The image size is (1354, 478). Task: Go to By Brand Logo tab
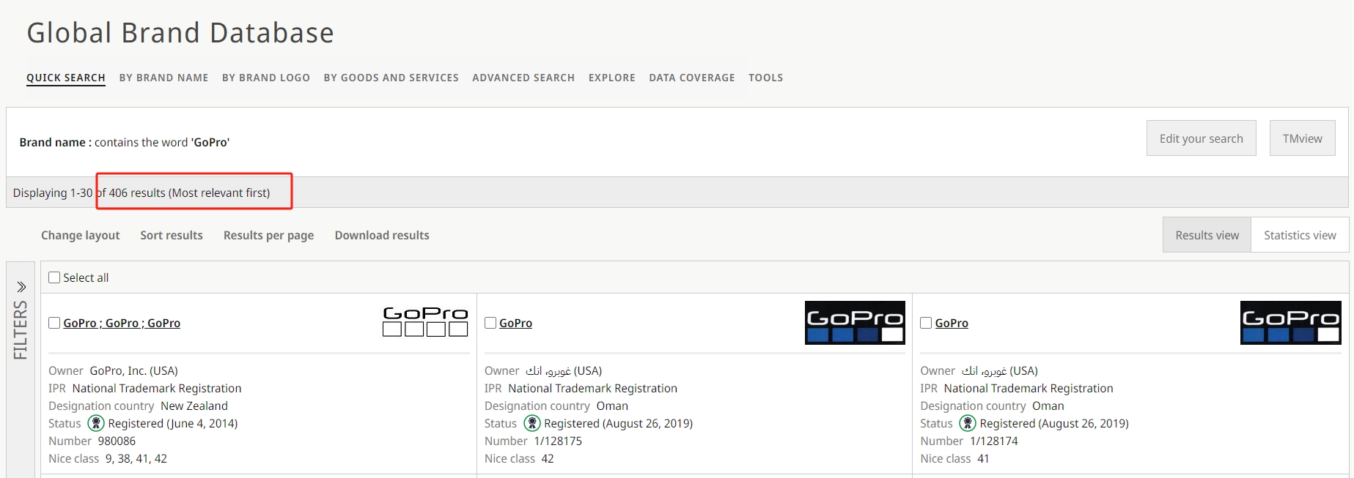(x=266, y=78)
